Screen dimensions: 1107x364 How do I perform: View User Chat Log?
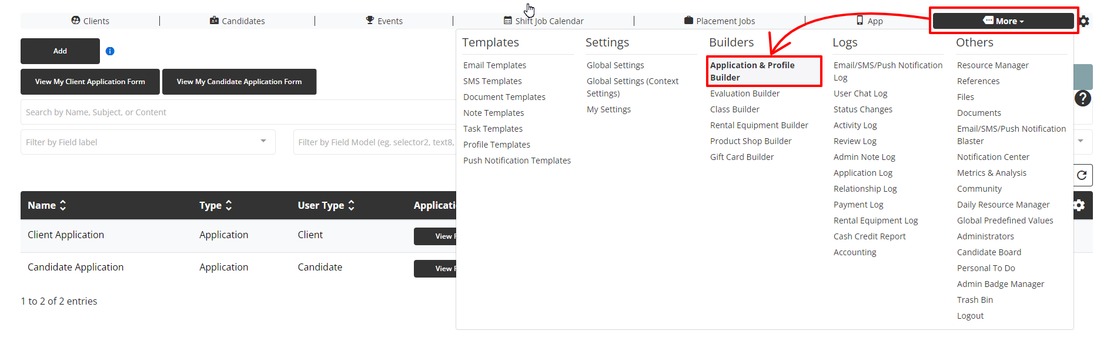point(860,93)
